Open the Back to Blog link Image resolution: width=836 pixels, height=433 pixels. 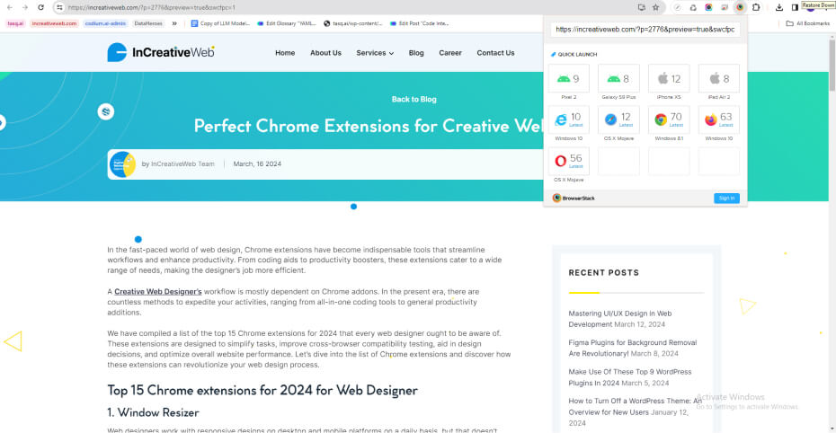414,100
